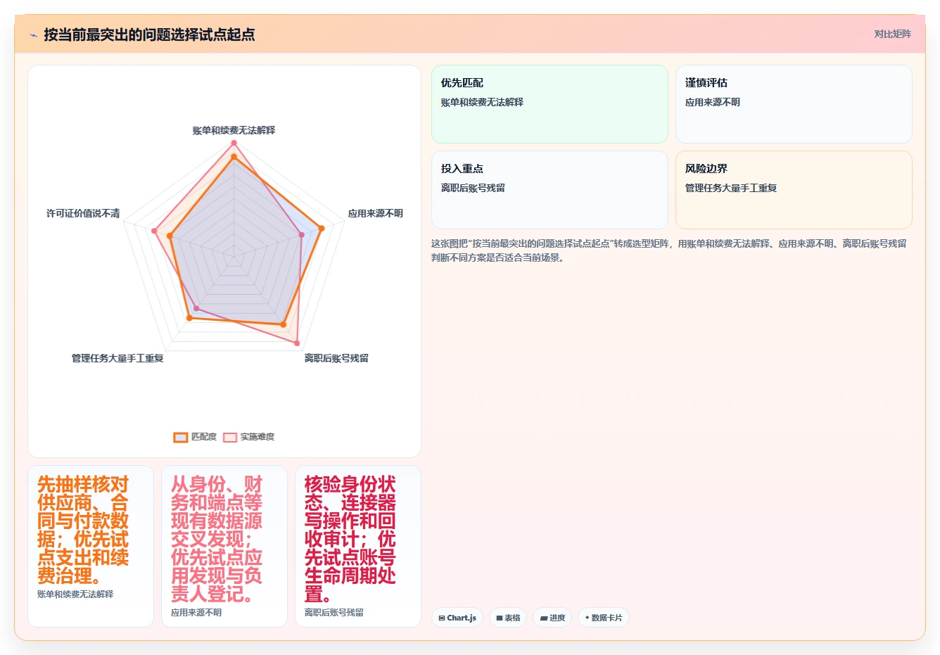Click the orange data point on 许可证价值说不清 axis
The width and height of the screenshot is (940, 655).
coord(170,236)
